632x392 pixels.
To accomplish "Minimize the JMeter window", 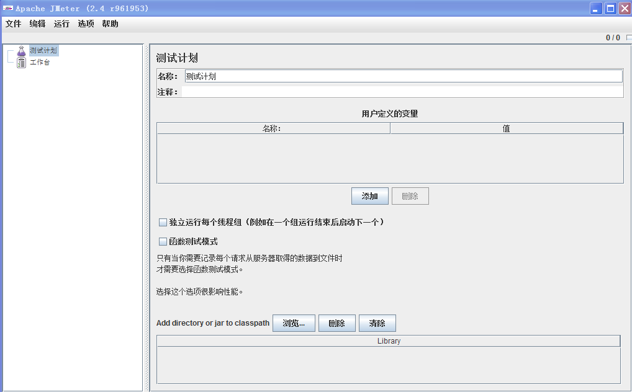I will click(596, 9).
